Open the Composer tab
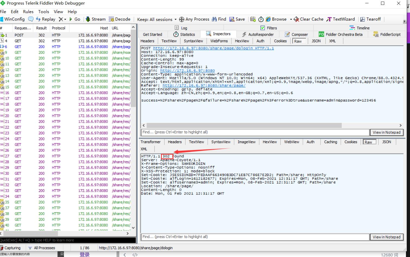The height and width of the screenshot is (257, 410). pos(296,34)
